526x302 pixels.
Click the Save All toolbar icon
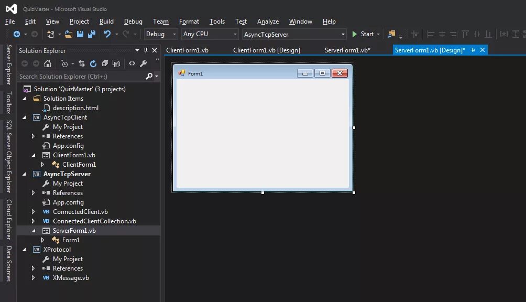click(92, 34)
